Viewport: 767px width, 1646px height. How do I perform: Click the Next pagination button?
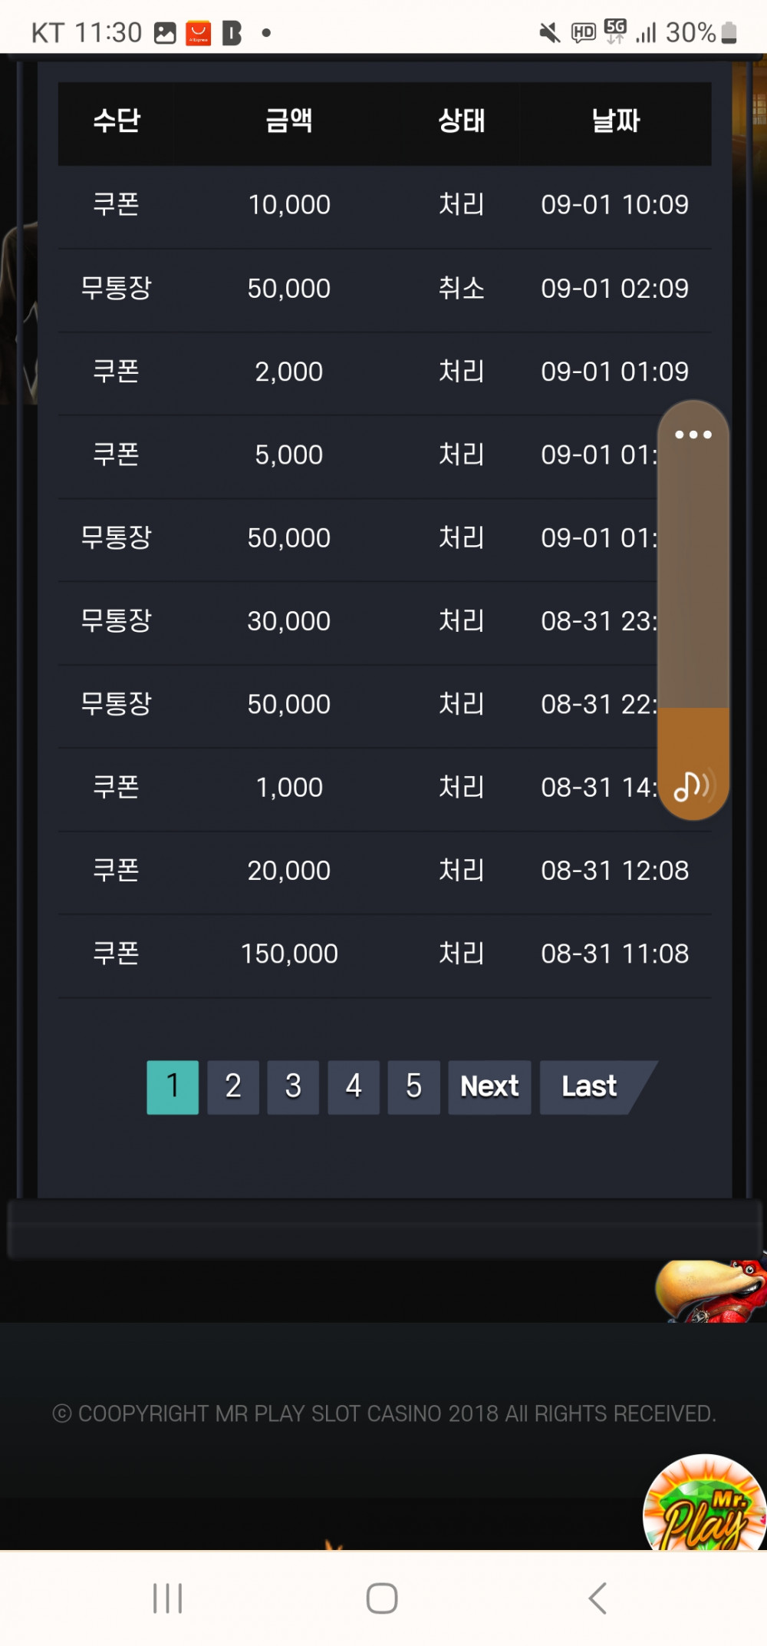(489, 1087)
